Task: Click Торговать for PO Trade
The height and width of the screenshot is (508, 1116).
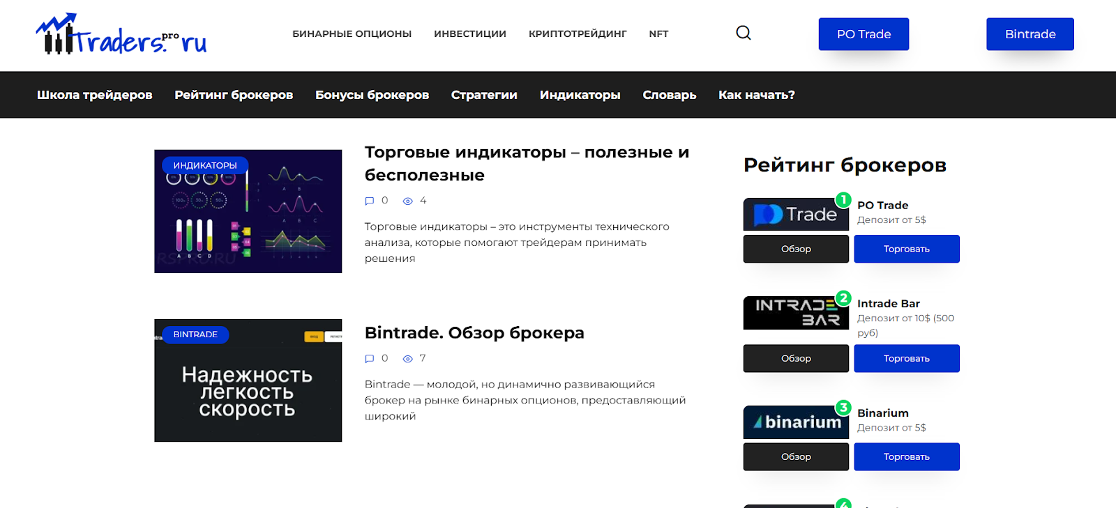Action: pyautogui.click(x=907, y=249)
